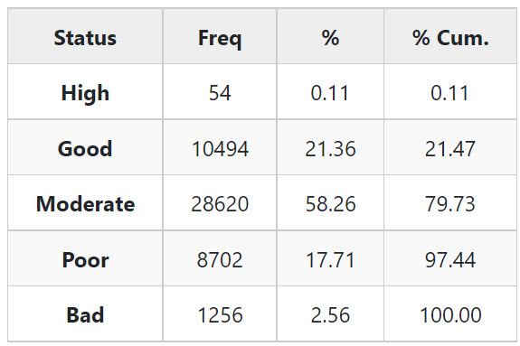Click the frequency value 1256

[x=220, y=314]
